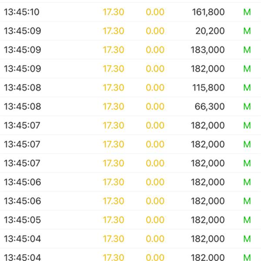Select volume 182,000 in the 13:45:09 row

pyautogui.click(x=208, y=69)
